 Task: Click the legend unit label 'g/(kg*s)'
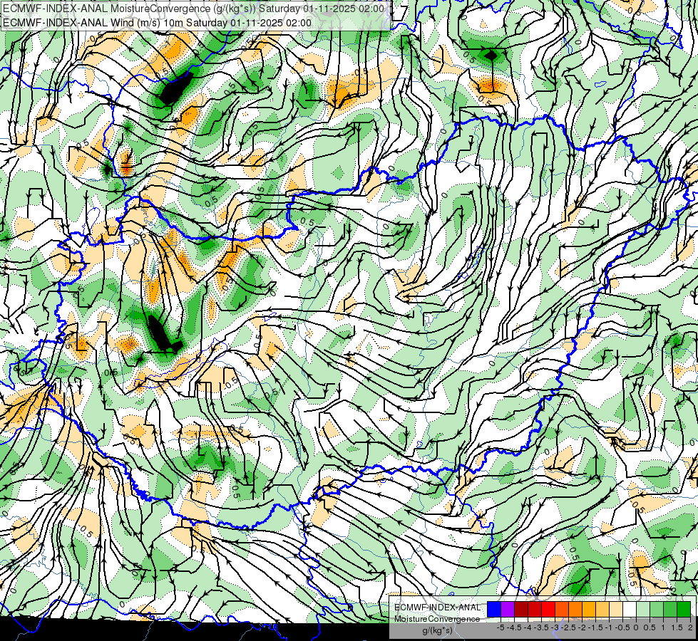pyautogui.click(x=437, y=631)
